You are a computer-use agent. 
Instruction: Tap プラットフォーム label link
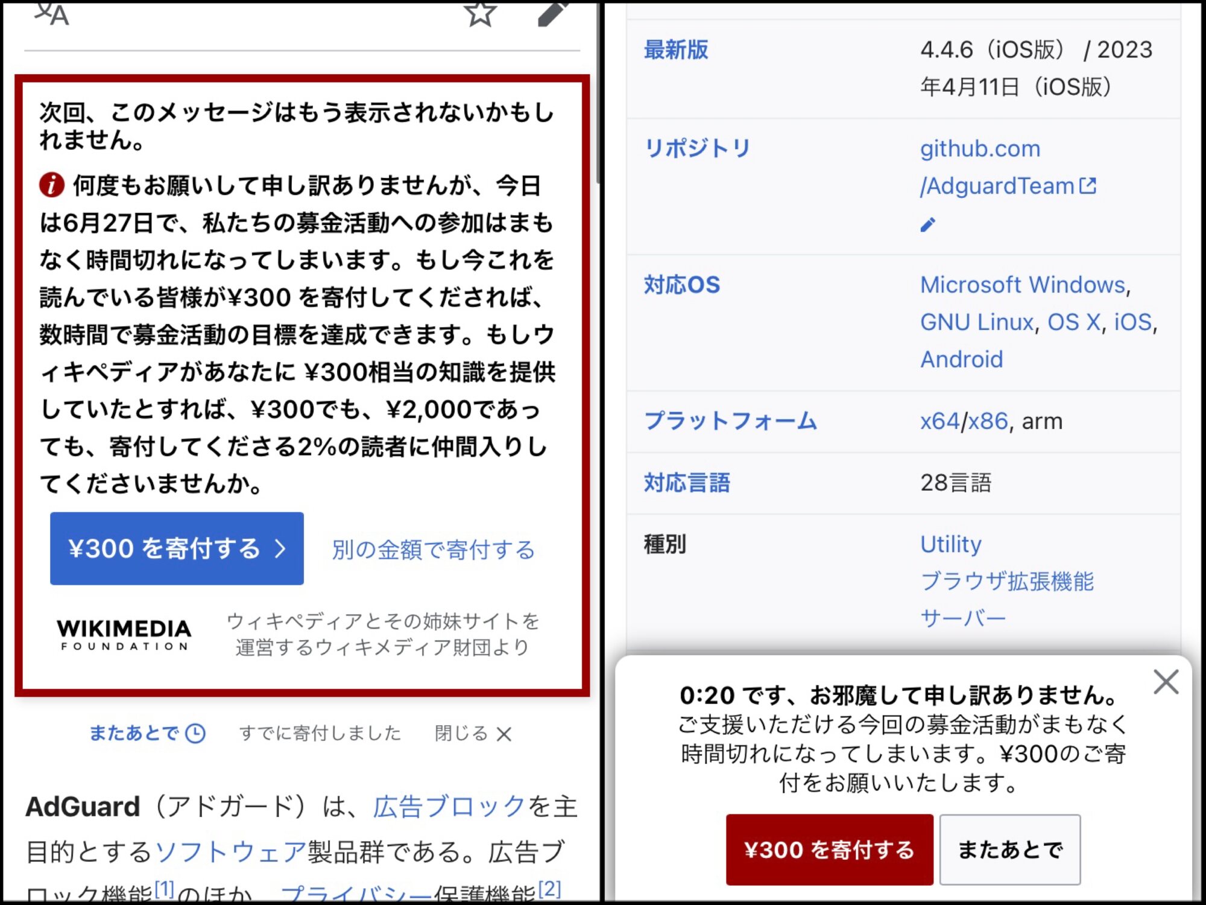point(731,421)
